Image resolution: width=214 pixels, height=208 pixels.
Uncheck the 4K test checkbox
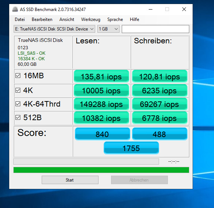18,90
